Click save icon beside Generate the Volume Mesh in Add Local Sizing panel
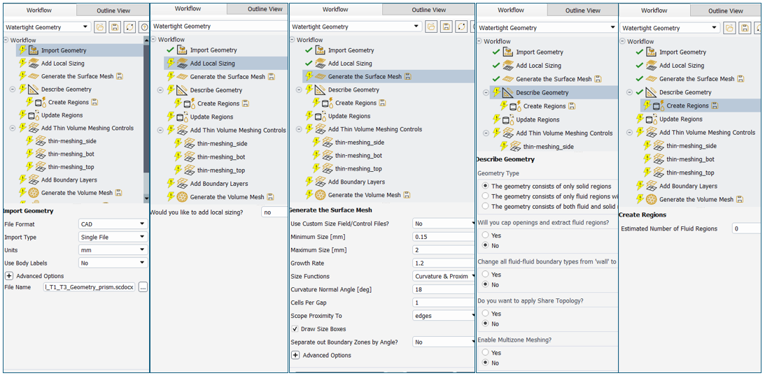Screen dimensions: 765x378 271,197
